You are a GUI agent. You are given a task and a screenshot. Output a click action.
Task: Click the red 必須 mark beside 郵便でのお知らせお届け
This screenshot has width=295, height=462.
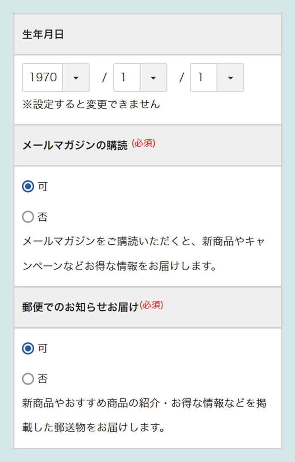click(x=151, y=305)
